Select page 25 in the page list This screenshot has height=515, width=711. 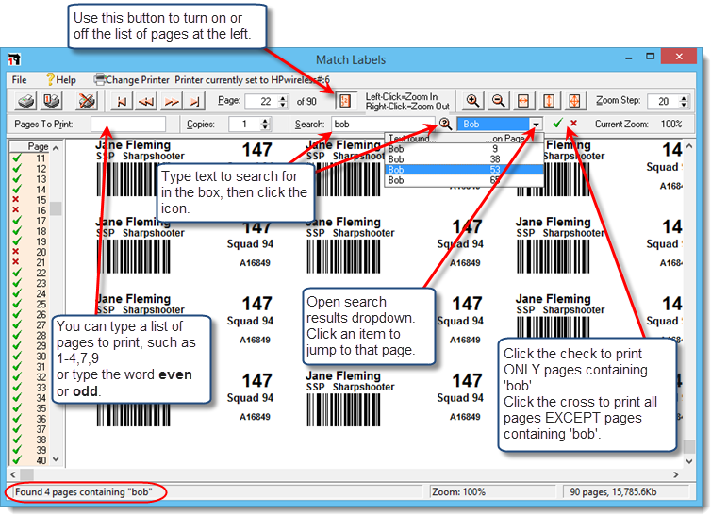(x=41, y=304)
